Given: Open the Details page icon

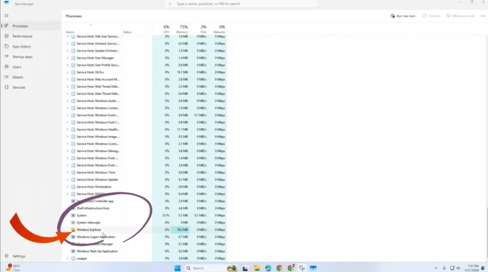Looking at the screenshot, I should (7, 77).
